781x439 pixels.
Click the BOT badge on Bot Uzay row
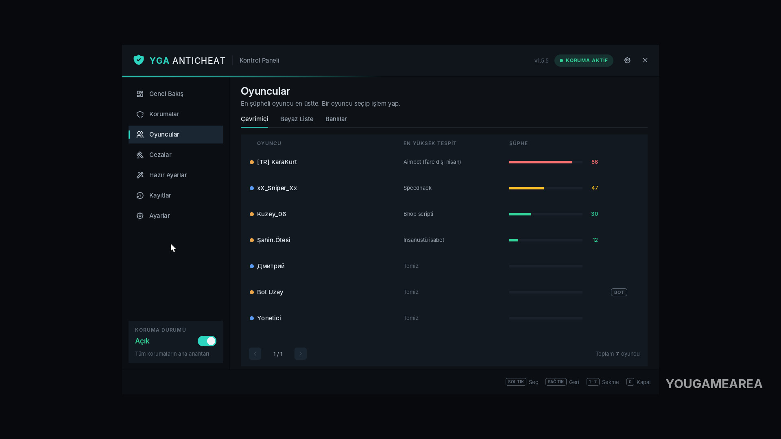click(x=619, y=292)
